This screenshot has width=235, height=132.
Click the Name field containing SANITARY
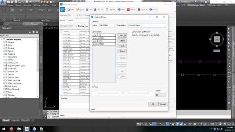(107, 25)
